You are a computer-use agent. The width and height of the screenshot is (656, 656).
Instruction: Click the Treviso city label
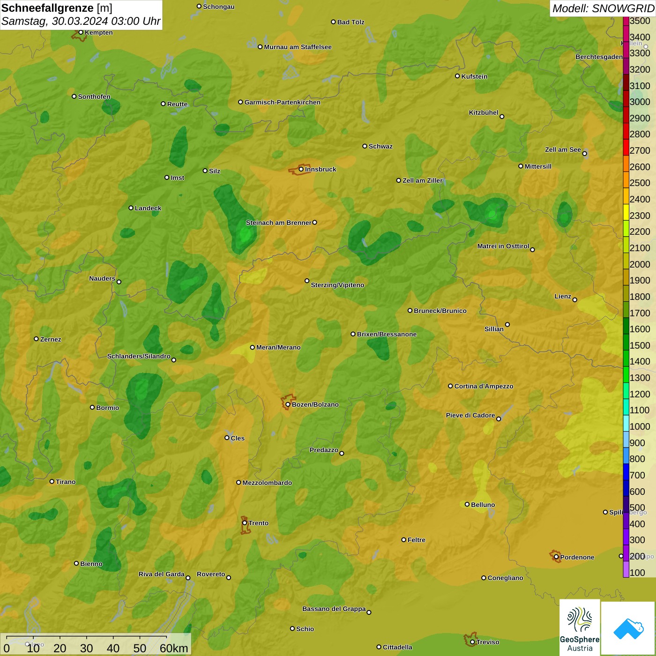pyautogui.click(x=488, y=642)
